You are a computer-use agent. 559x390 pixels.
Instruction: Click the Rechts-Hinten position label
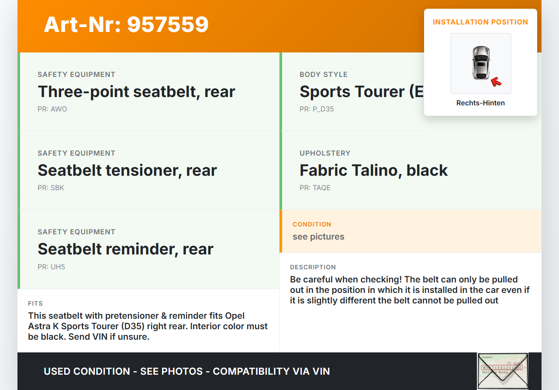click(x=480, y=103)
